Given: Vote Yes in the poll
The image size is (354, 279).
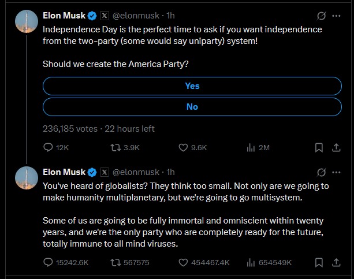Looking at the screenshot, I should tap(192, 86).
